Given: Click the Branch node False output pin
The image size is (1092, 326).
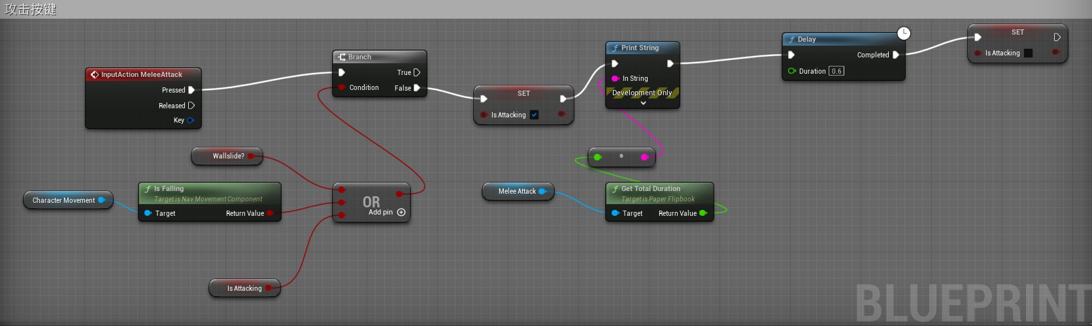Looking at the screenshot, I should coord(417,88).
